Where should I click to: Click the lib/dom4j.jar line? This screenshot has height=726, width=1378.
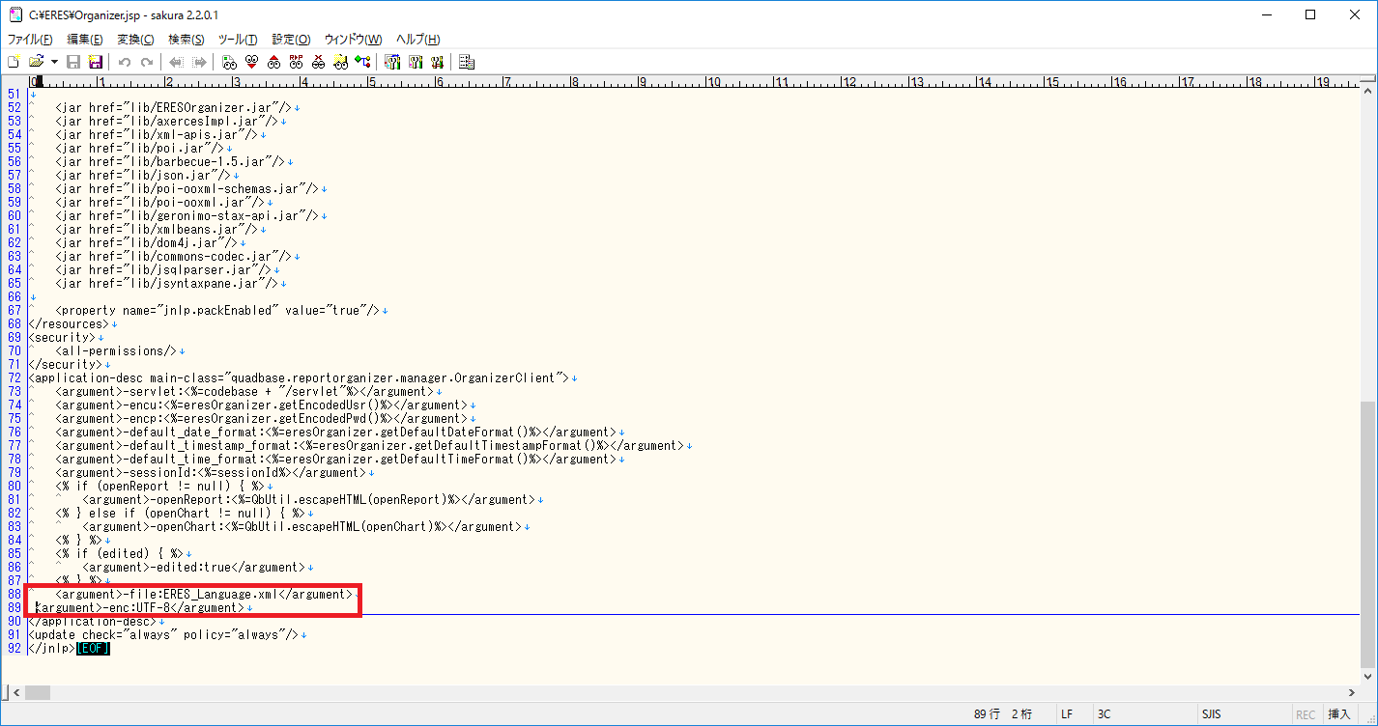(x=150, y=243)
